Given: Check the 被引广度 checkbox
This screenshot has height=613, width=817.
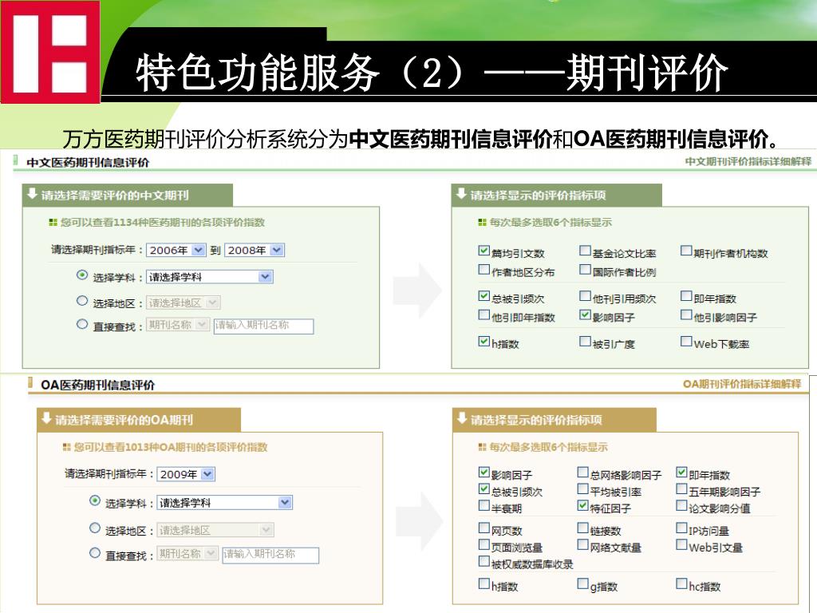Looking at the screenshot, I should [x=585, y=342].
